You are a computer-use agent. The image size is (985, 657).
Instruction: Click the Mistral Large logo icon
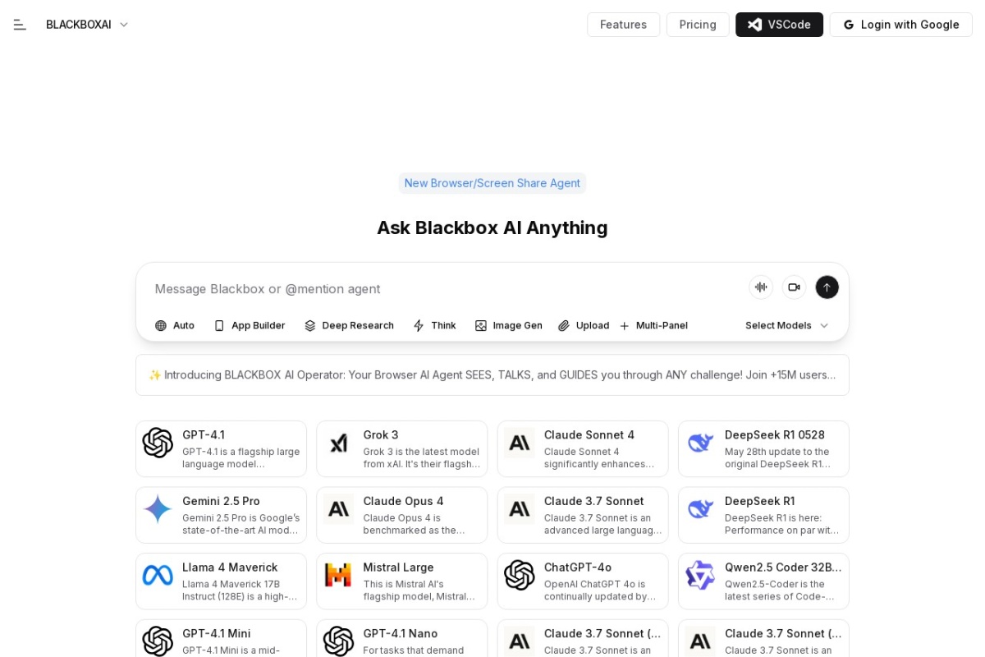(x=338, y=575)
